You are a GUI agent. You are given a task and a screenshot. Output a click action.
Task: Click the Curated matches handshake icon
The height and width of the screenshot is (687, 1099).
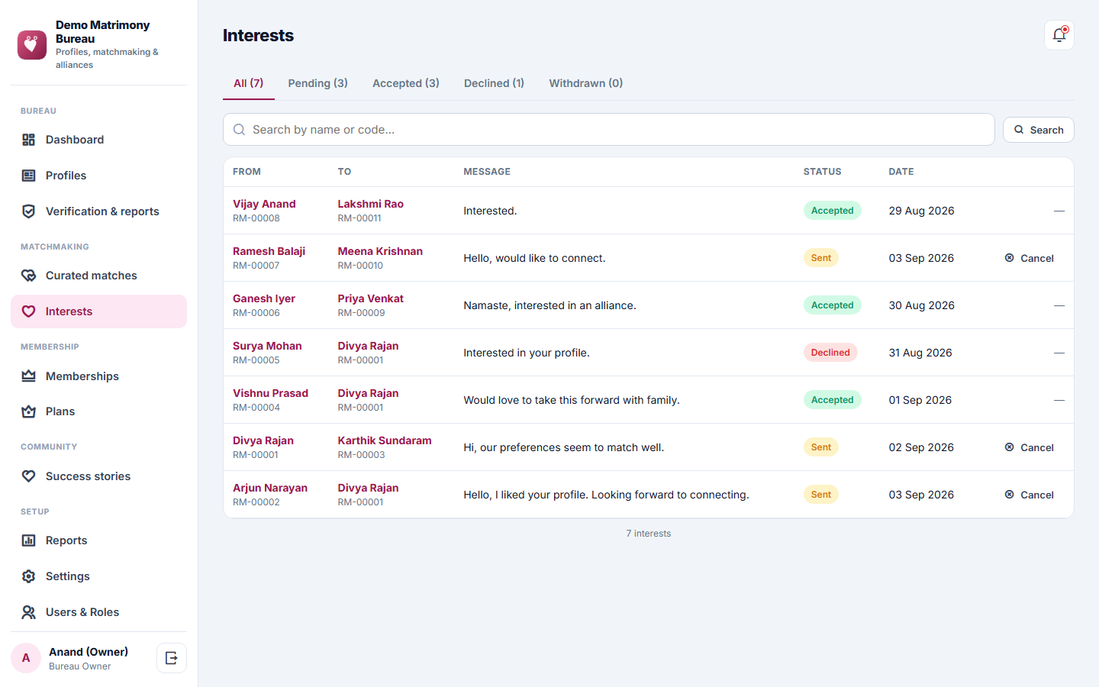point(29,276)
